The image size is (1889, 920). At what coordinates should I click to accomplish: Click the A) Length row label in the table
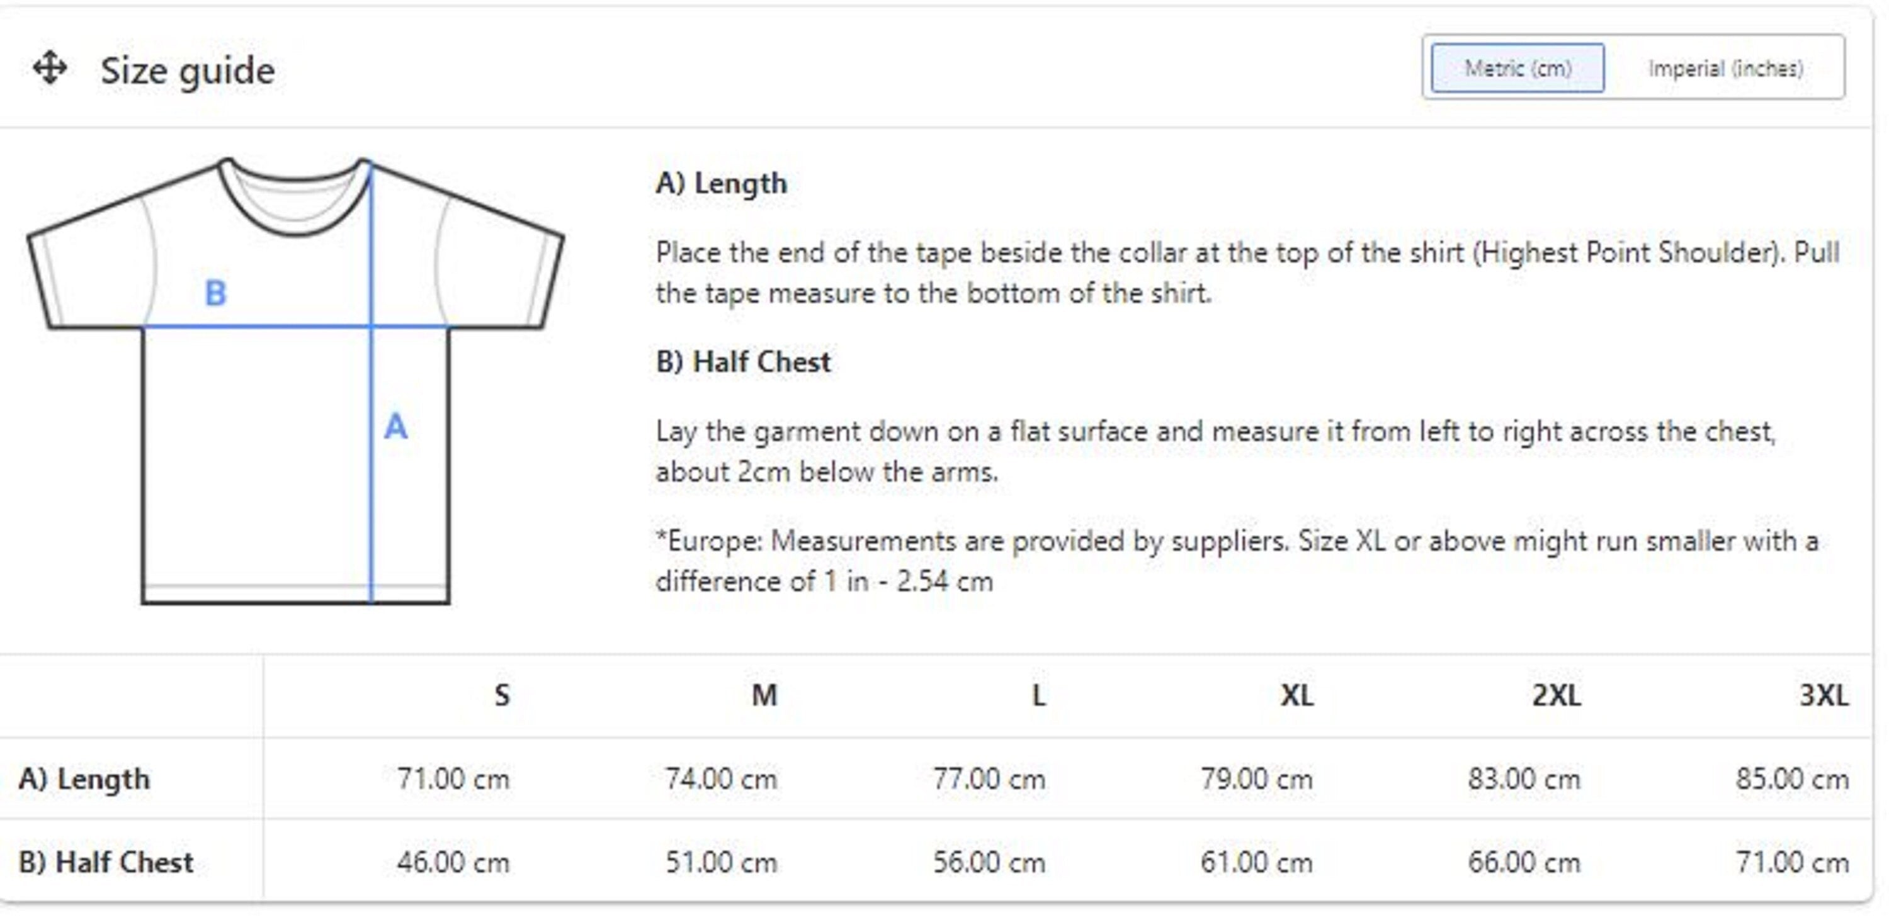[x=84, y=778]
